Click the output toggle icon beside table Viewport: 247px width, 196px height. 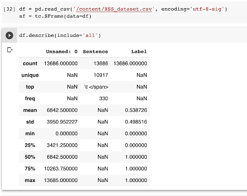click(10, 50)
